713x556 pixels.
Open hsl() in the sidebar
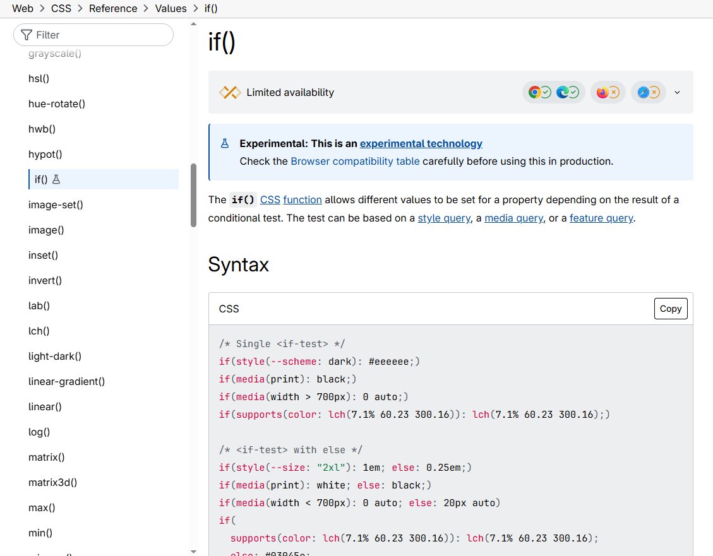(x=39, y=79)
